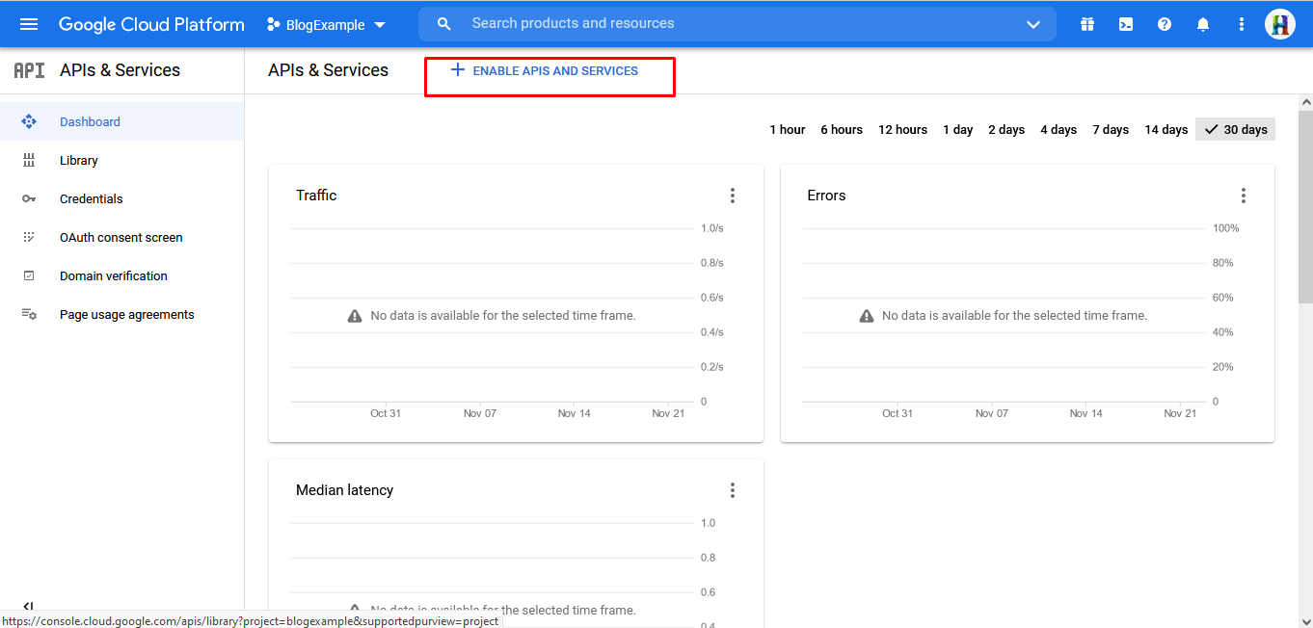Open the Library sidebar item

point(121,160)
